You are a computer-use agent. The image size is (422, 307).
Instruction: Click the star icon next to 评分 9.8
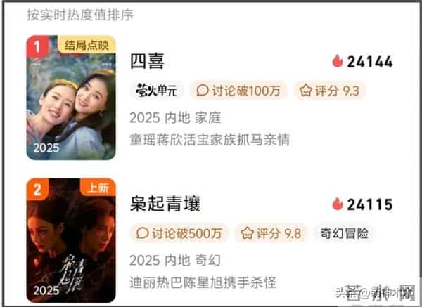[x=247, y=233]
